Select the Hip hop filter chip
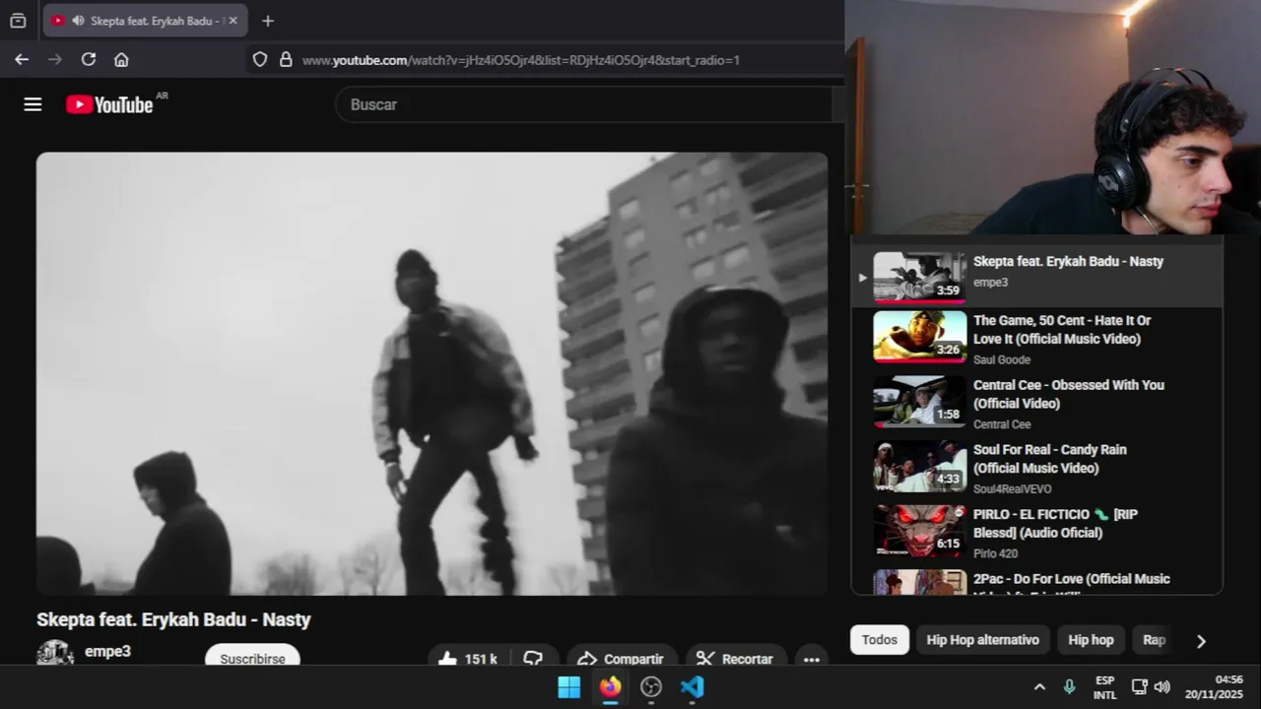Image resolution: width=1261 pixels, height=709 pixels. (x=1091, y=640)
